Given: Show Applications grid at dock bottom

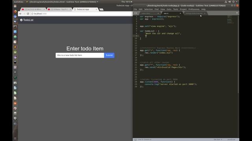Looking at the screenshot, I should click(x=15, y=138).
